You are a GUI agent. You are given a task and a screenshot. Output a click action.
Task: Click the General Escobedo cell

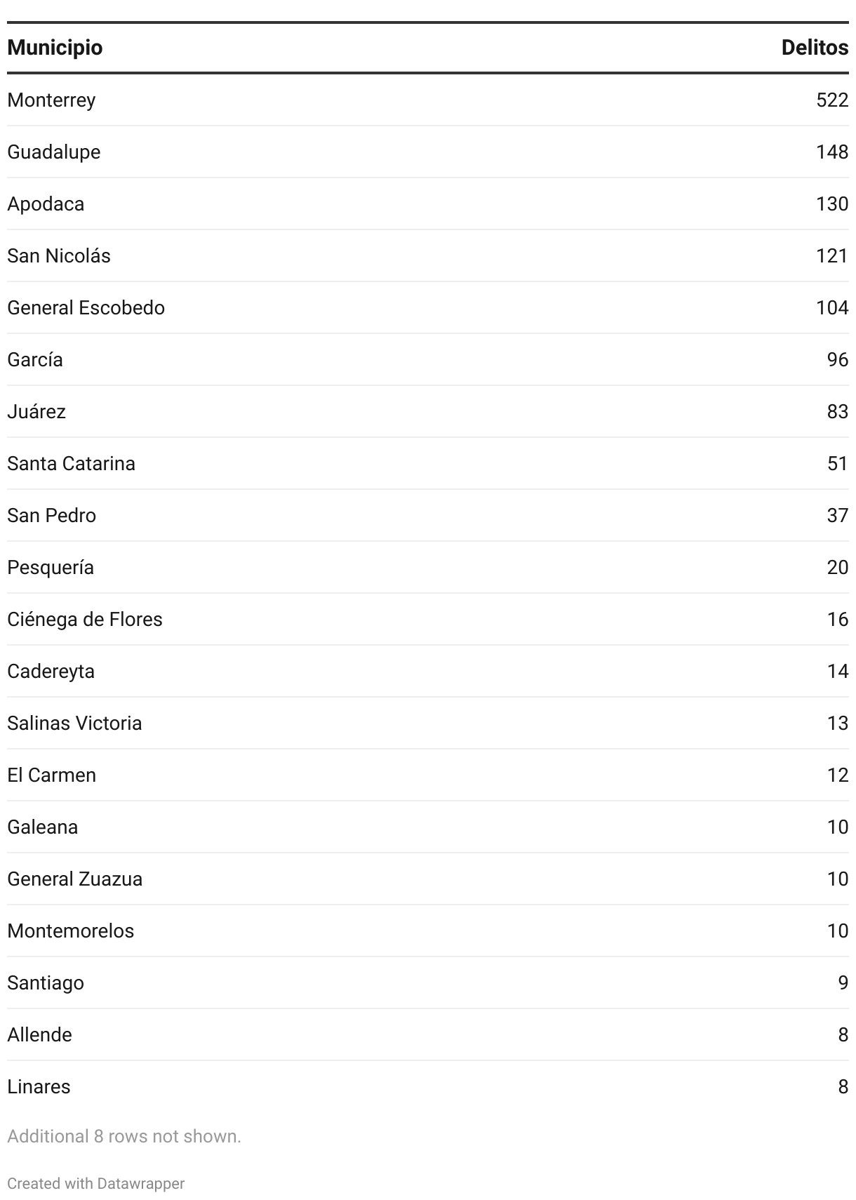86,308
